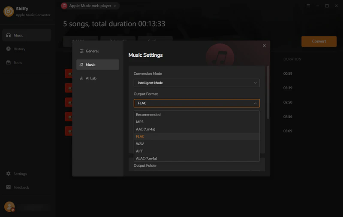Select AAC (*.m4a) output format

pyautogui.click(x=197, y=129)
